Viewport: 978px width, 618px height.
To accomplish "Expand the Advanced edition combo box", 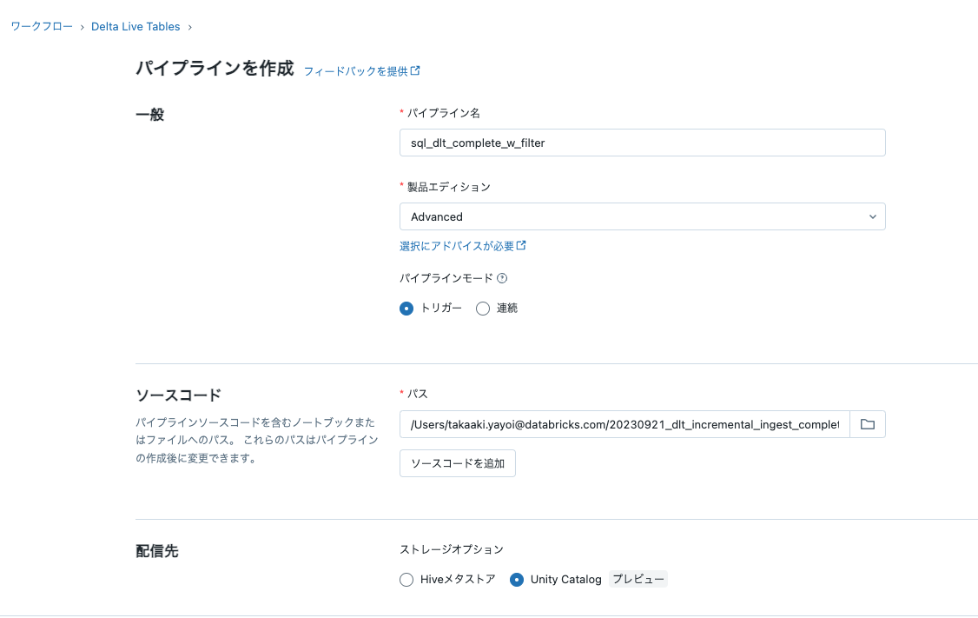I will (x=643, y=216).
